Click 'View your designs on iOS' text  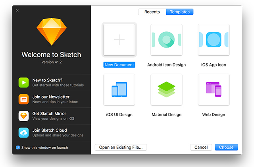pos(53,118)
